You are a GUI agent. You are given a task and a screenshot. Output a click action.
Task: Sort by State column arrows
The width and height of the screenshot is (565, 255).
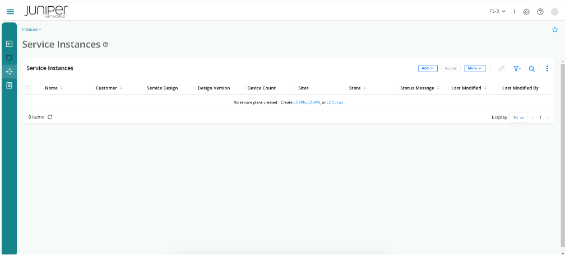(x=364, y=88)
